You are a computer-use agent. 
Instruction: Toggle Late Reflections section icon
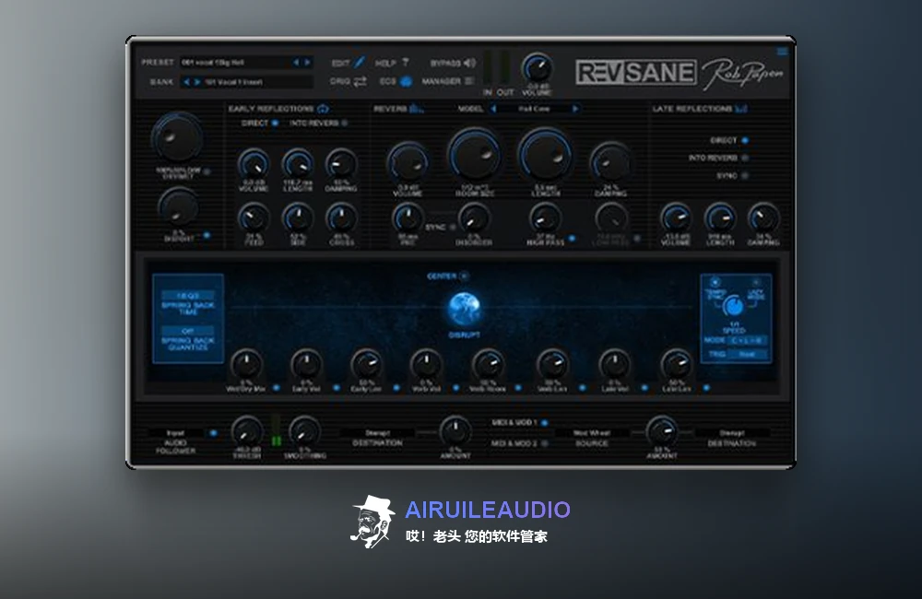pyautogui.click(x=741, y=109)
